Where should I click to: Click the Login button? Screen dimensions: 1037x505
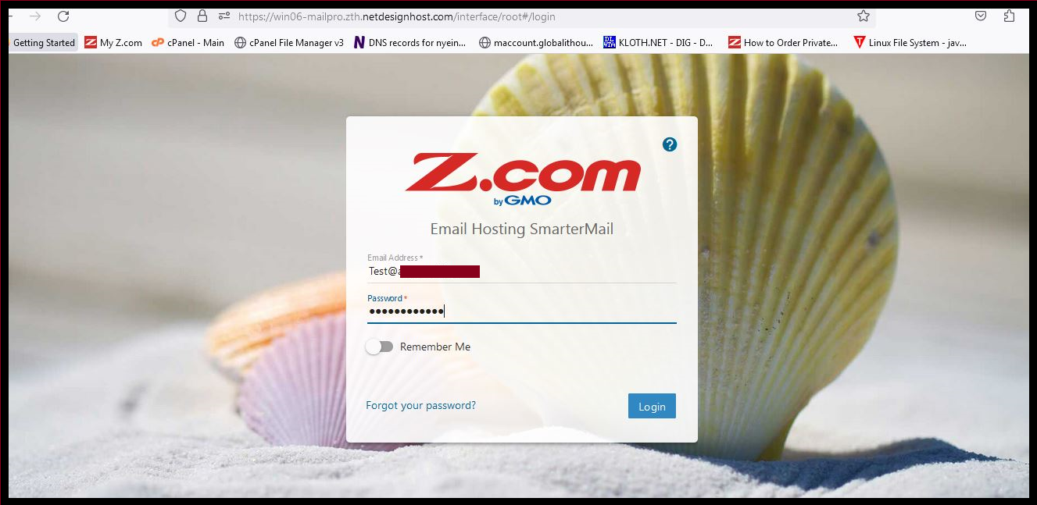click(x=652, y=406)
